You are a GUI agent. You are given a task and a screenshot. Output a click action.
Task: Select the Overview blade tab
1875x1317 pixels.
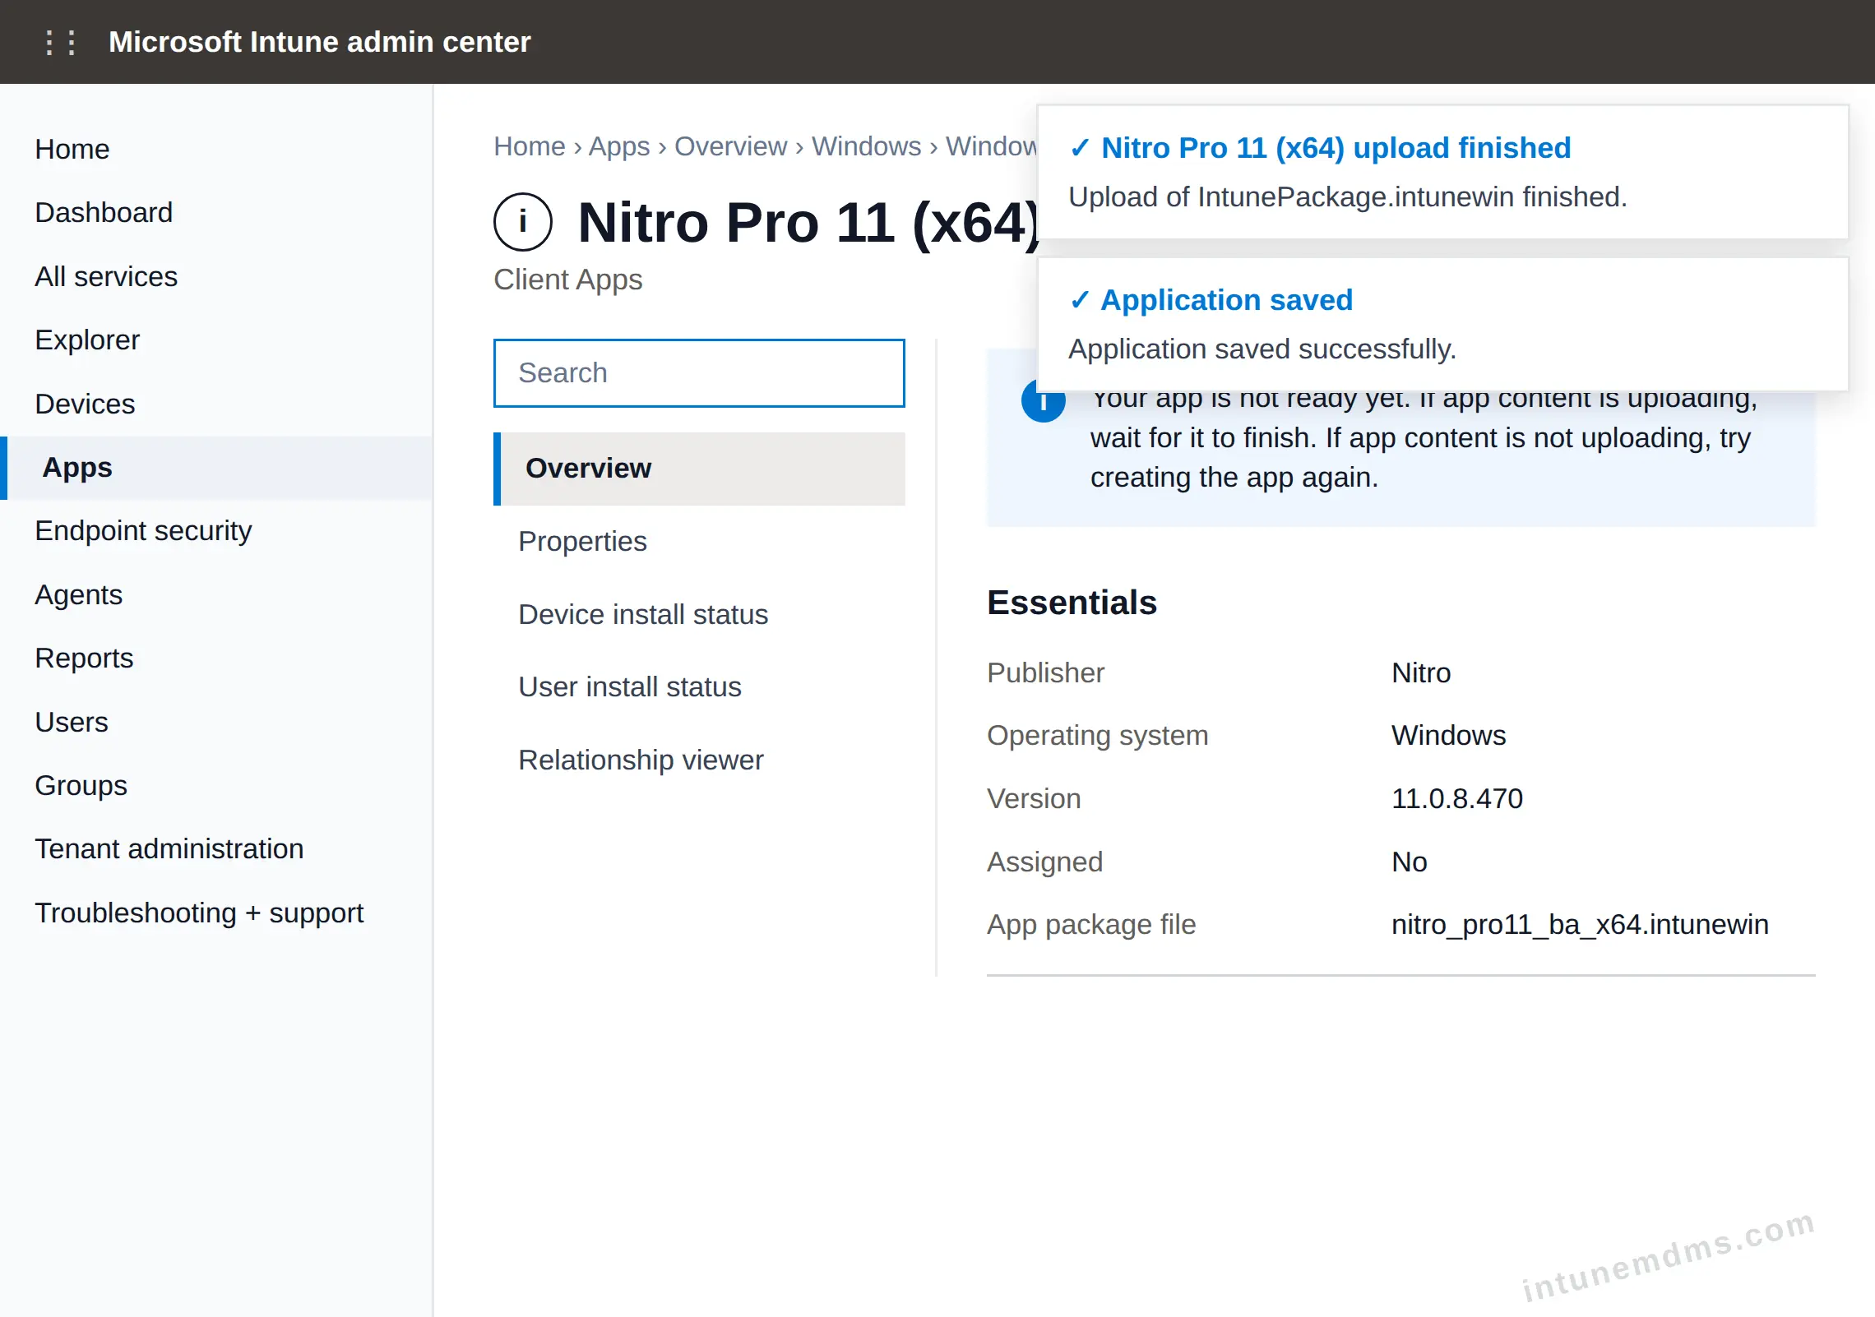tap(699, 469)
